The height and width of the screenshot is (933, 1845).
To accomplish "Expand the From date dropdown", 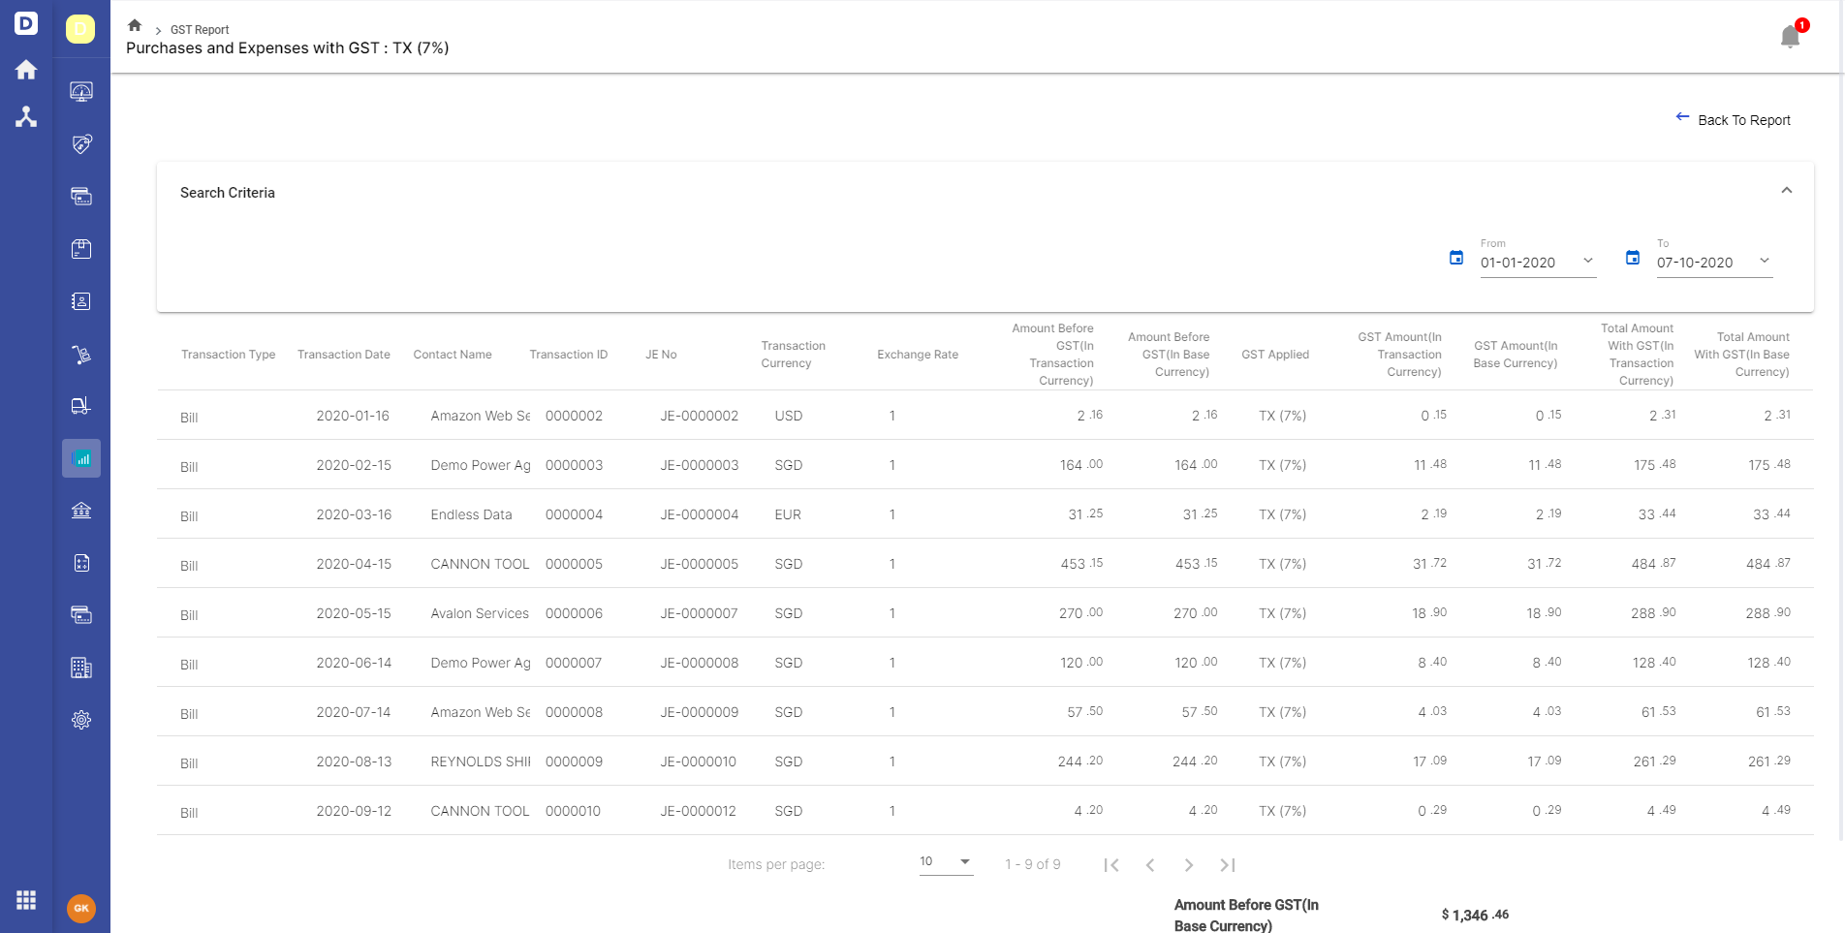I will point(1588,261).
